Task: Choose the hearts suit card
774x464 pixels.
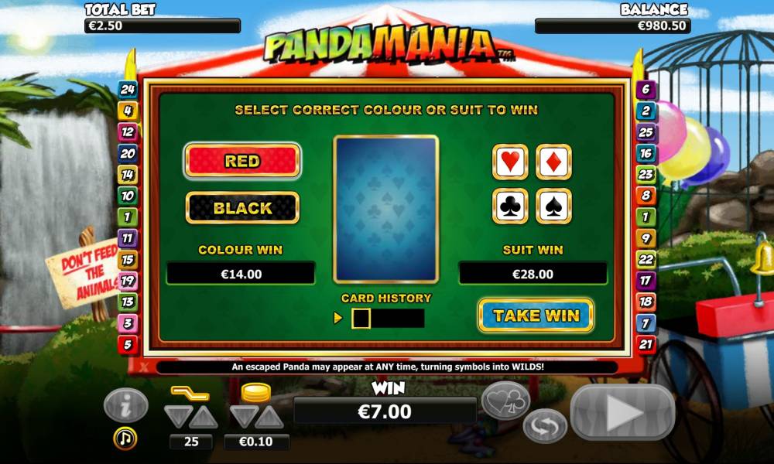Action: click(x=510, y=162)
